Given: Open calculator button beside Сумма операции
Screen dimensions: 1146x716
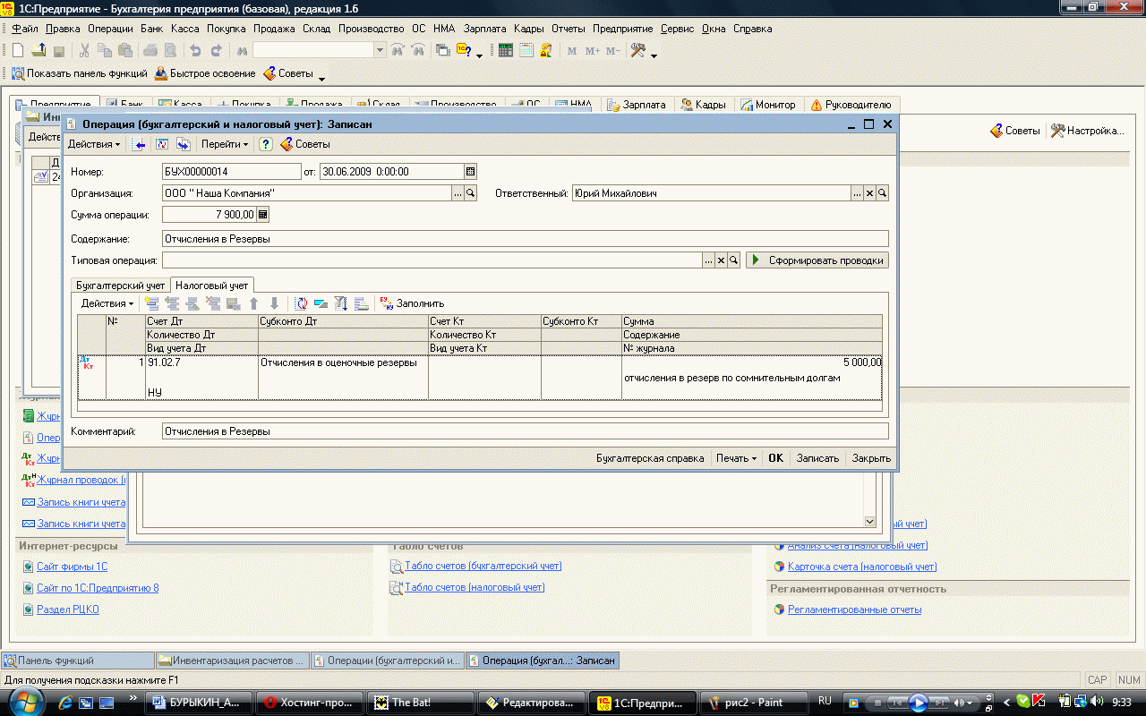Looking at the screenshot, I should [x=262, y=214].
